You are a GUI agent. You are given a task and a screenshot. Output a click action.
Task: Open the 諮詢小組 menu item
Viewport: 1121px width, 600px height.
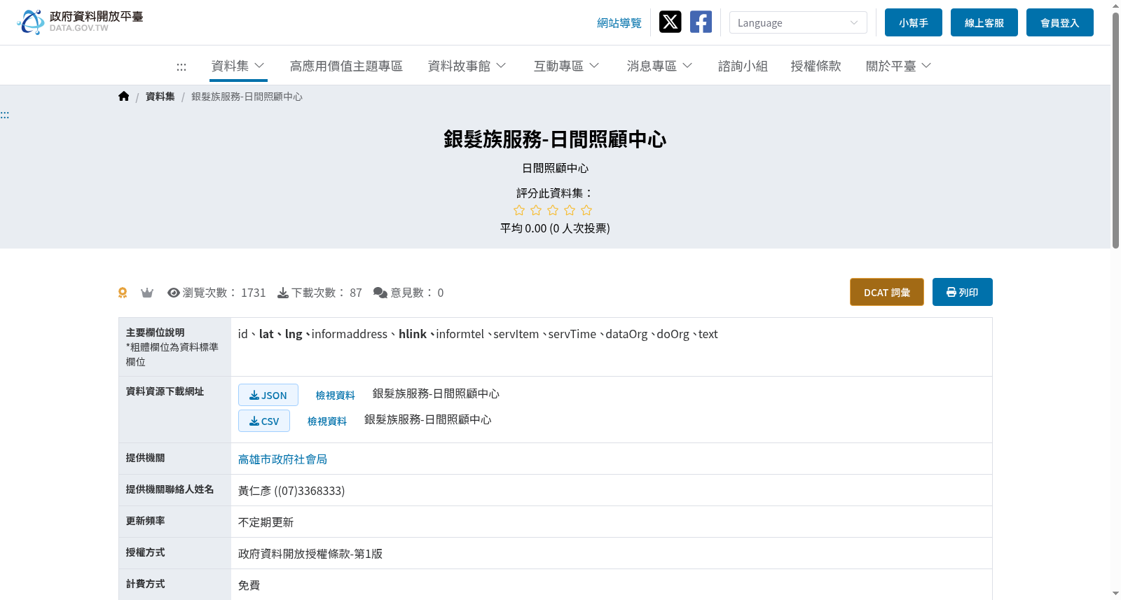(743, 66)
